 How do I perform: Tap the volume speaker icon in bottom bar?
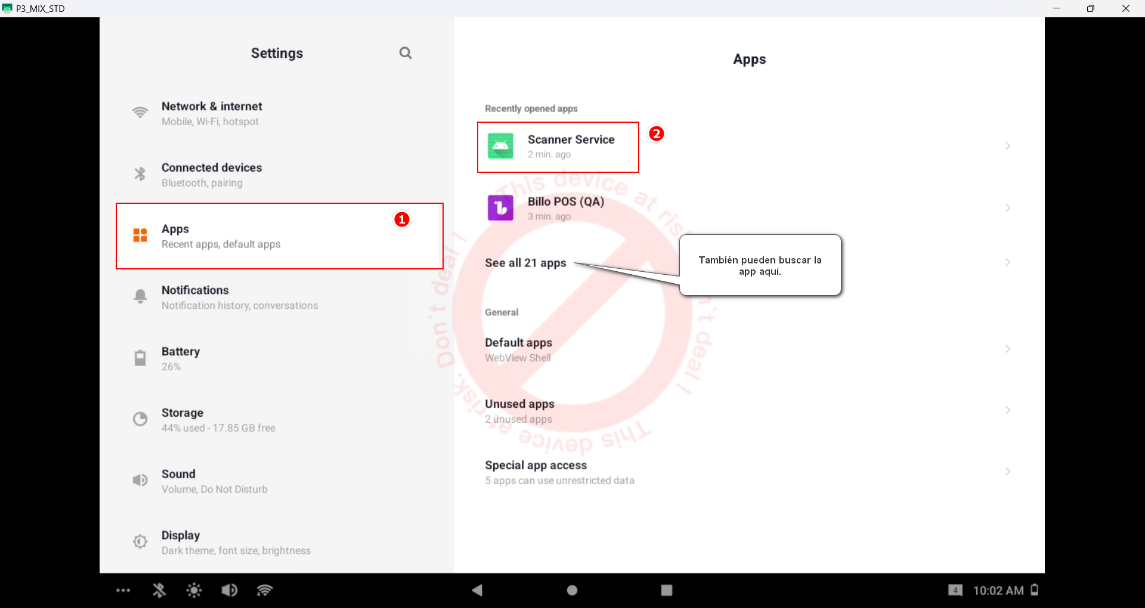point(230,590)
